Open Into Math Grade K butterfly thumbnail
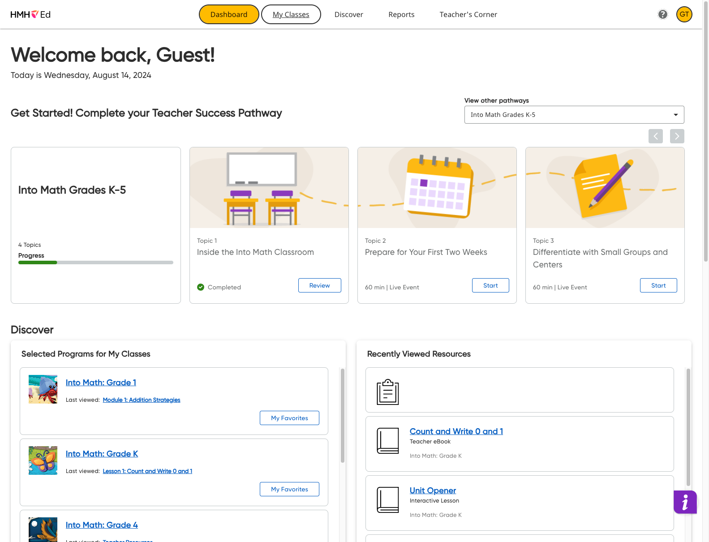The width and height of the screenshot is (709, 542). point(43,460)
